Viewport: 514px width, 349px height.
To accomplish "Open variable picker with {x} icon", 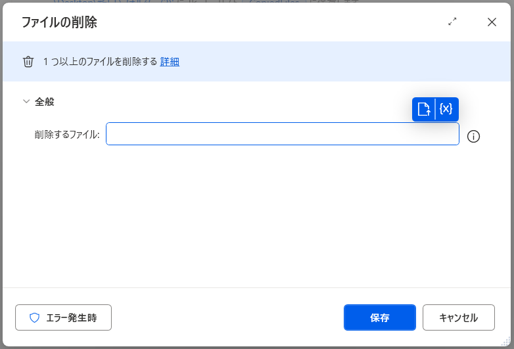I will coord(446,109).
